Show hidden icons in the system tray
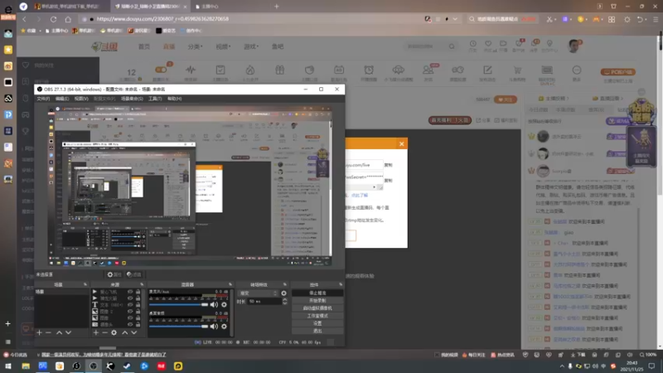663x373 pixels. (x=562, y=366)
